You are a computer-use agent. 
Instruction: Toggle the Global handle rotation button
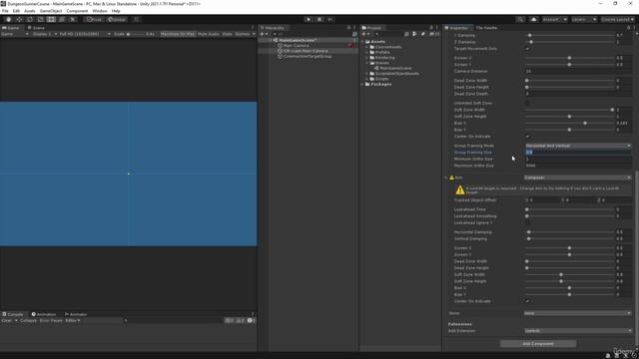tap(117, 19)
